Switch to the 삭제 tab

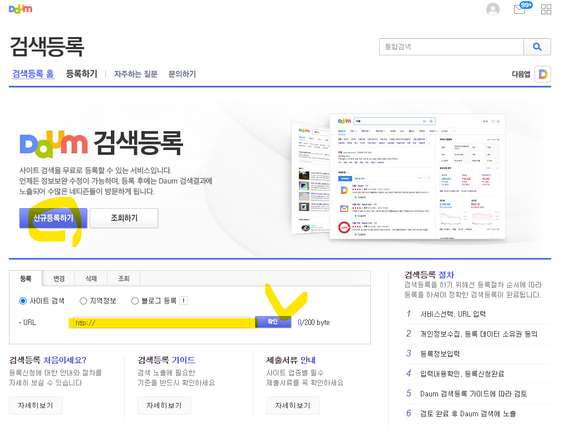tap(90, 278)
